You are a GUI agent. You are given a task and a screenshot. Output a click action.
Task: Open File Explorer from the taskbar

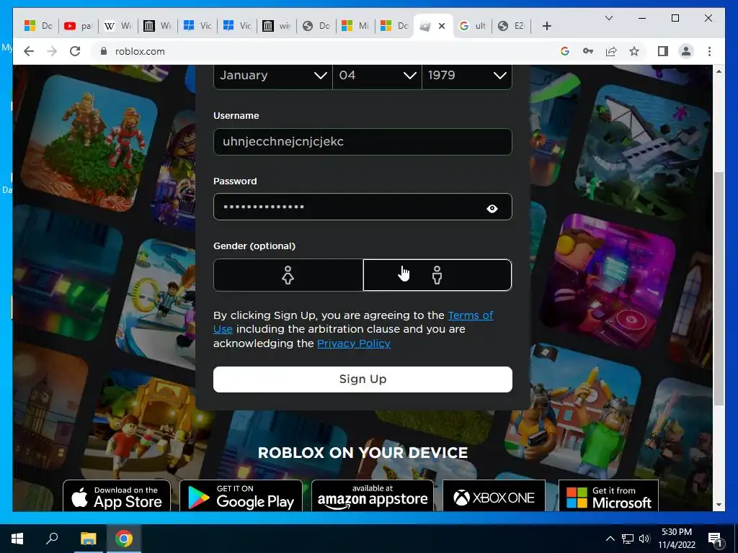[x=88, y=539]
